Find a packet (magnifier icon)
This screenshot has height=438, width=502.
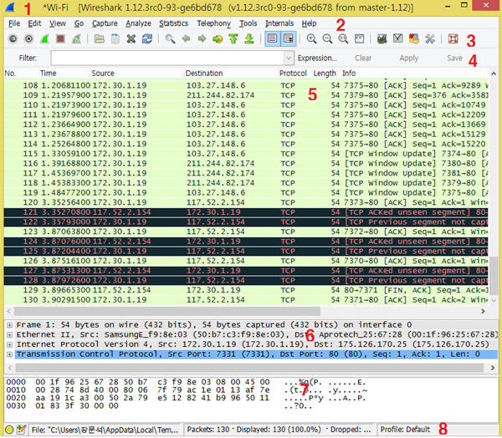point(170,39)
